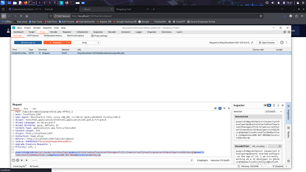This screenshot has width=306, height=172.
Task: Open the Exploit-DB bookmark
Action: tap(104, 22)
